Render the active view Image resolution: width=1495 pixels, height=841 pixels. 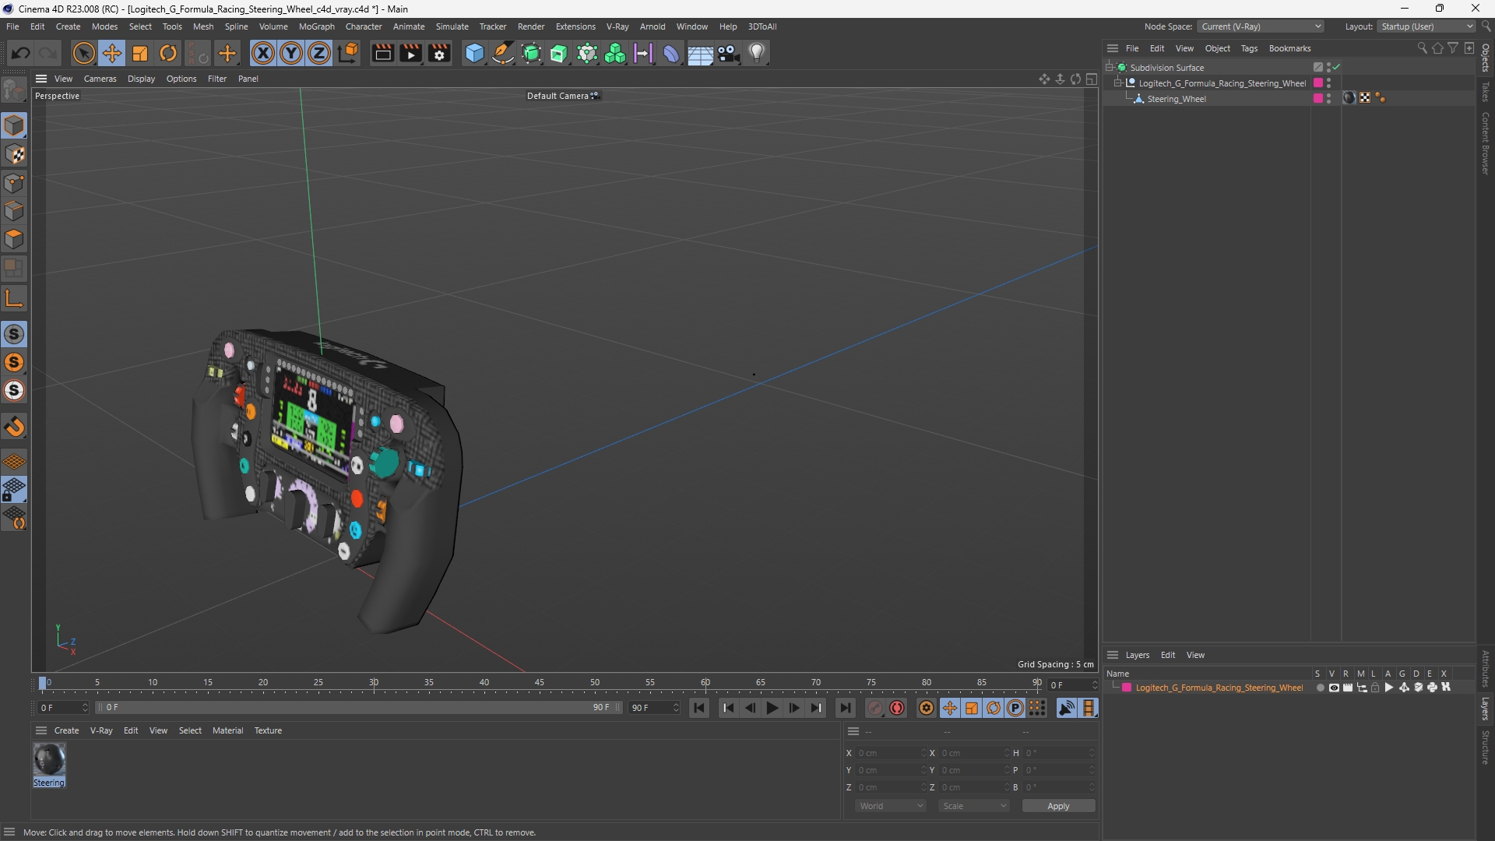[382, 53]
